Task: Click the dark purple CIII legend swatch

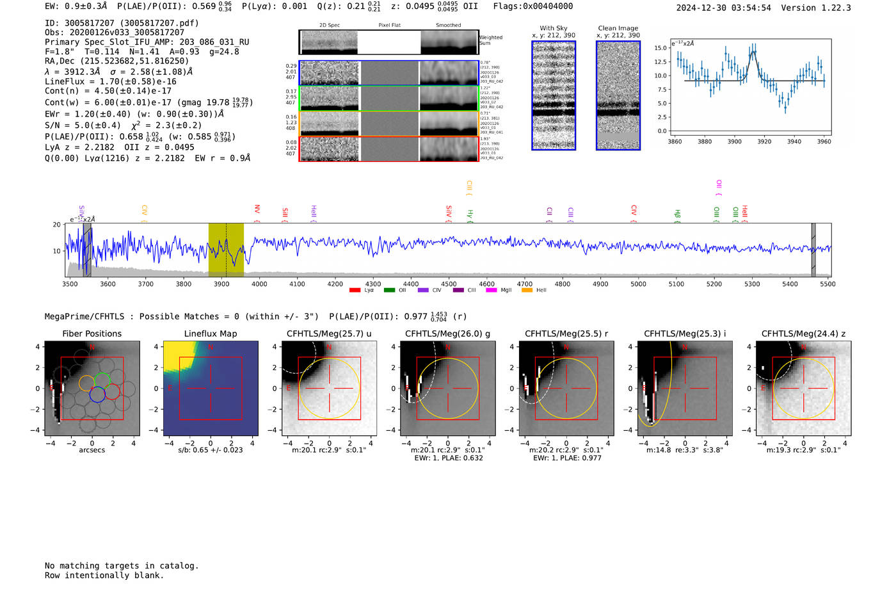Action: tap(458, 290)
